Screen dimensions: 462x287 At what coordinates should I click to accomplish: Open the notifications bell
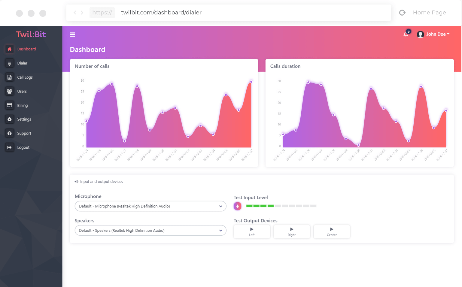(x=406, y=34)
